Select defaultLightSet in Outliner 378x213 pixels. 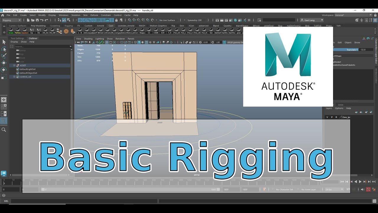tap(28, 69)
